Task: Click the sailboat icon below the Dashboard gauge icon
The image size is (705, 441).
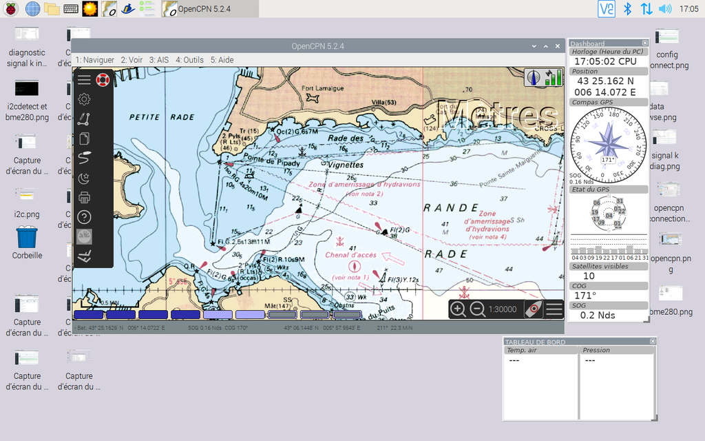Action: click(84, 256)
